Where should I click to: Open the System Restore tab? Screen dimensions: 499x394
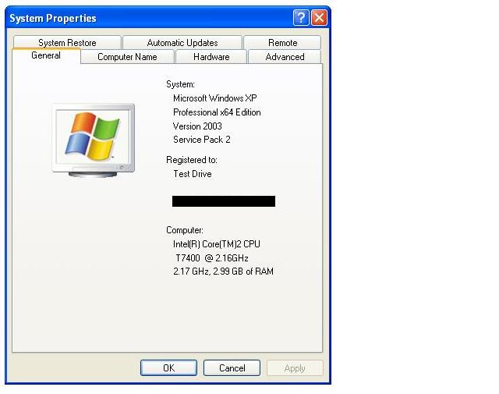[x=67, y=43]
